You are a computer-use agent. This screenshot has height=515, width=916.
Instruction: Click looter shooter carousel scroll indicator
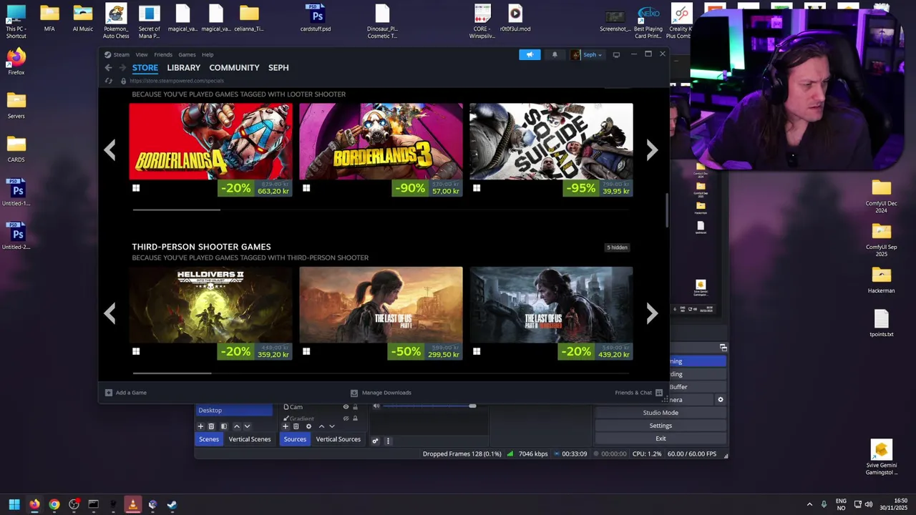177,210
